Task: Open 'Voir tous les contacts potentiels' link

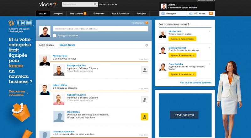Action: (x=195, y=83)
